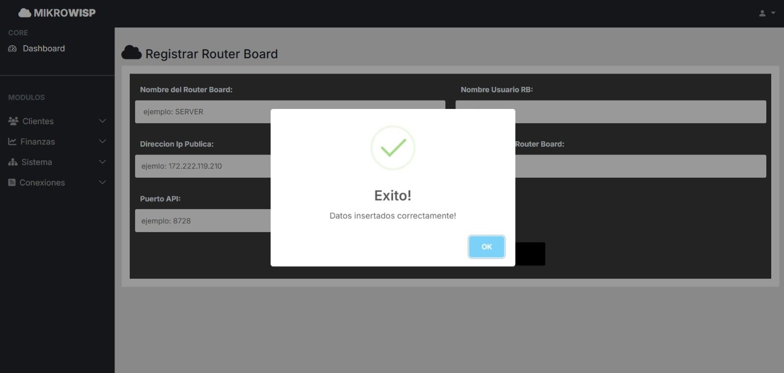The height and width of the screenshot is (373, 784).
Task: Click the Clientes people icon
Action: [13, 121]
